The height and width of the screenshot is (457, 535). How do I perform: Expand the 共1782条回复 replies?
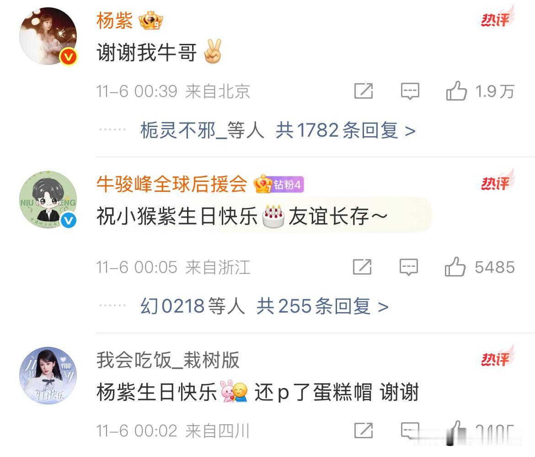pyautogui.click(x=345, y=130)
